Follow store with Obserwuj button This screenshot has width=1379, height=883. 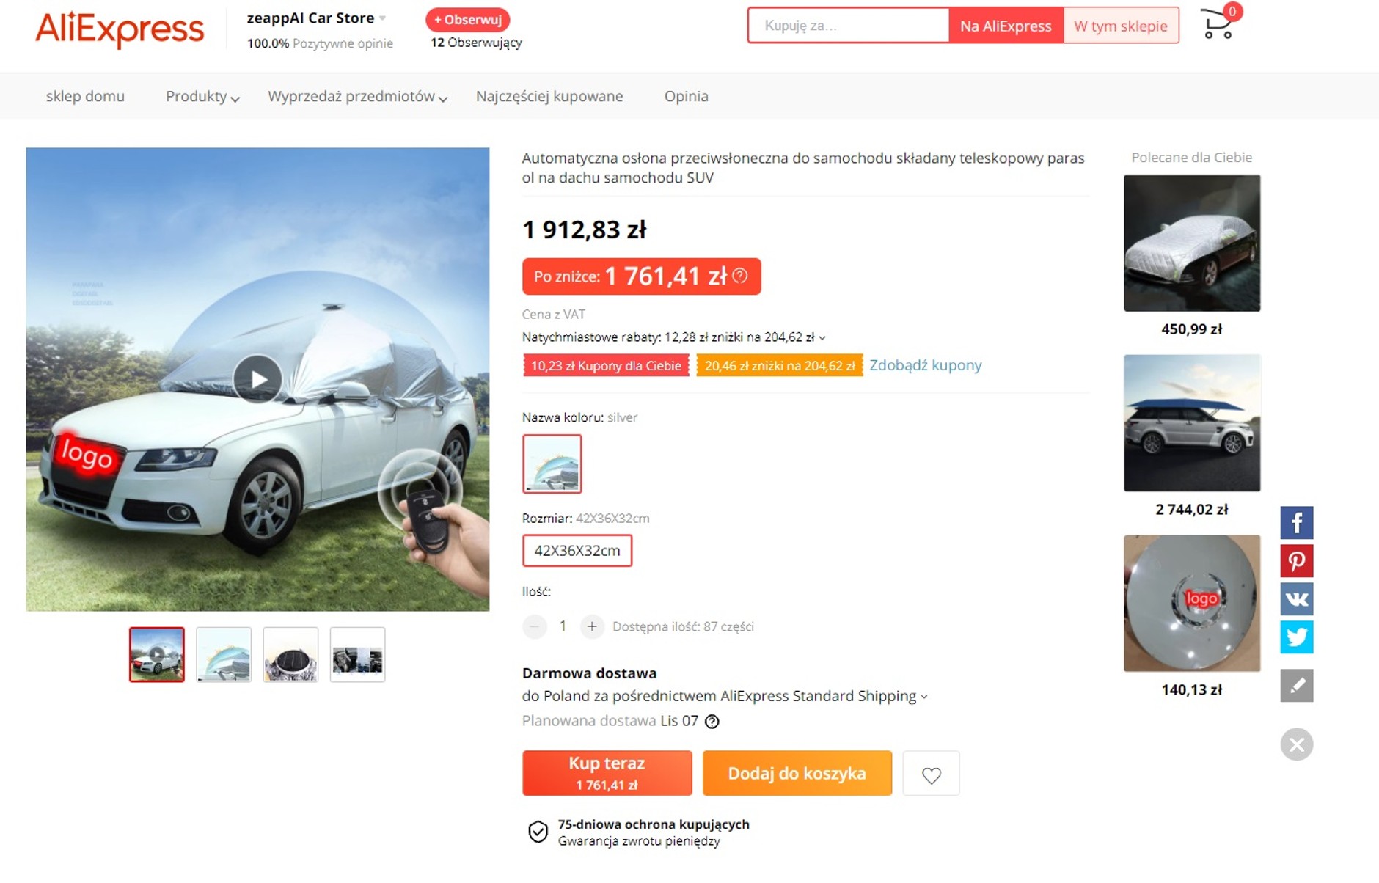tap(468, 20)
